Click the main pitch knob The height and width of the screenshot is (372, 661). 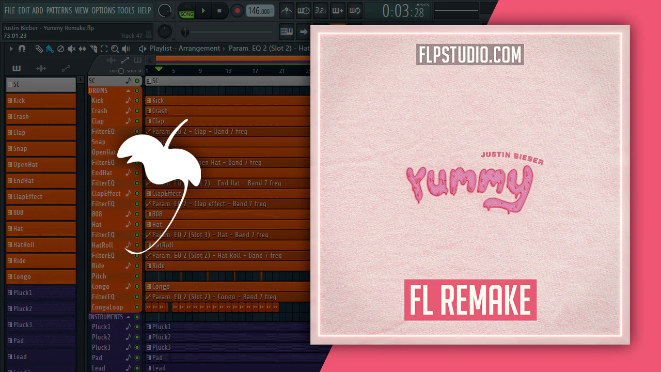tap(165, 32)
